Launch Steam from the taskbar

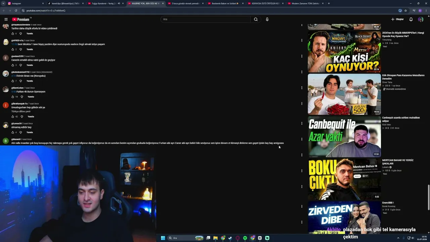click(x=230, y=238)
